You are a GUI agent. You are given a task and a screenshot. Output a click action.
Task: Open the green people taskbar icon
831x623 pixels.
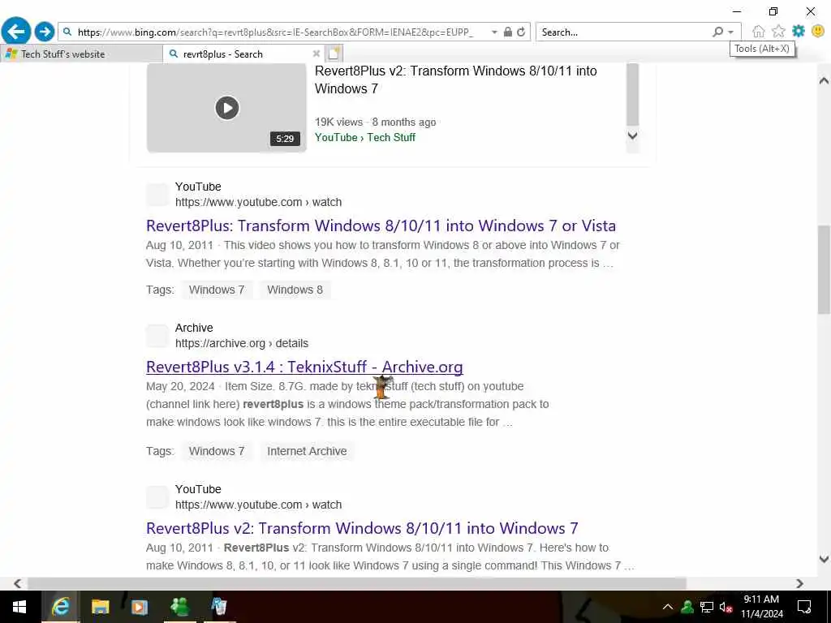(x=179, y=607)
